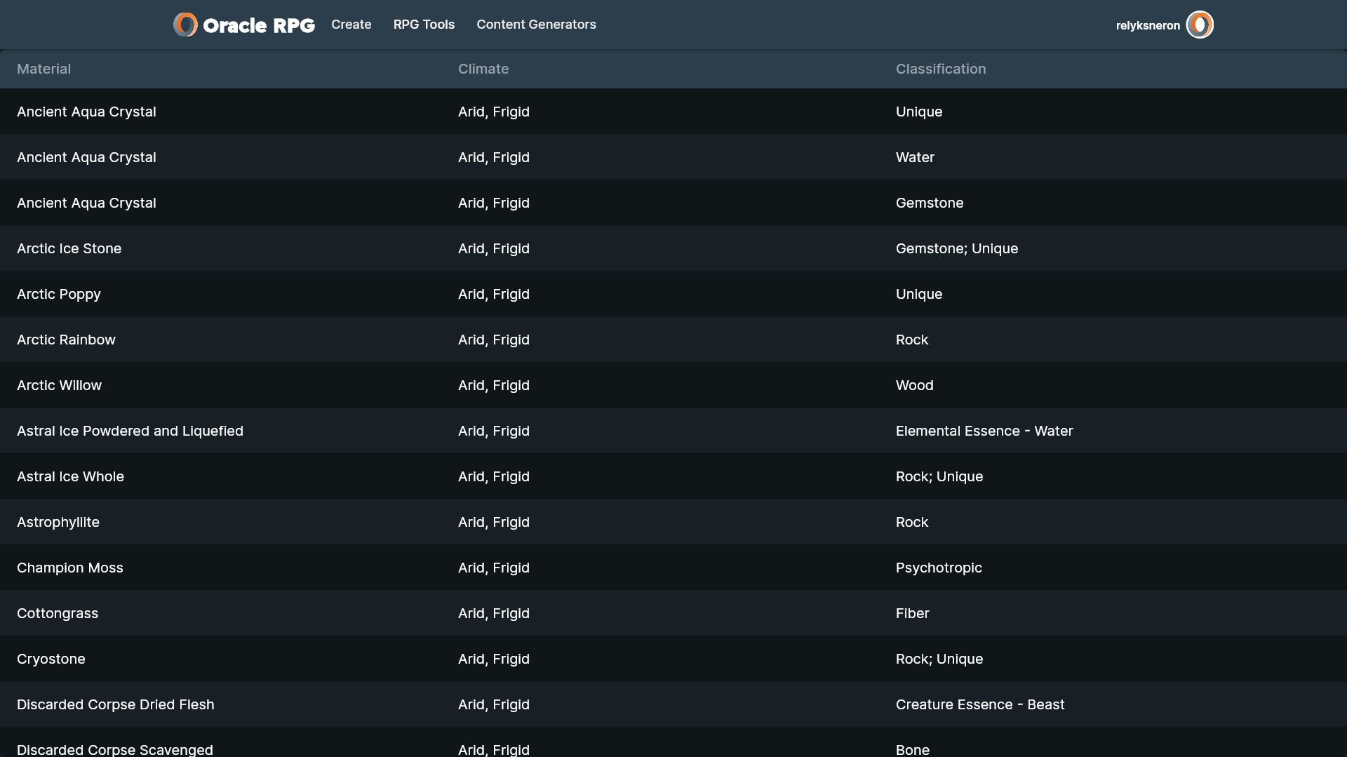Select the Cryostone row

click(x=51, y=659)
